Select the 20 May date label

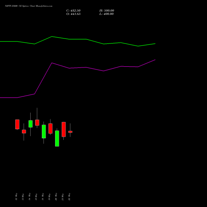pos(56,197)
